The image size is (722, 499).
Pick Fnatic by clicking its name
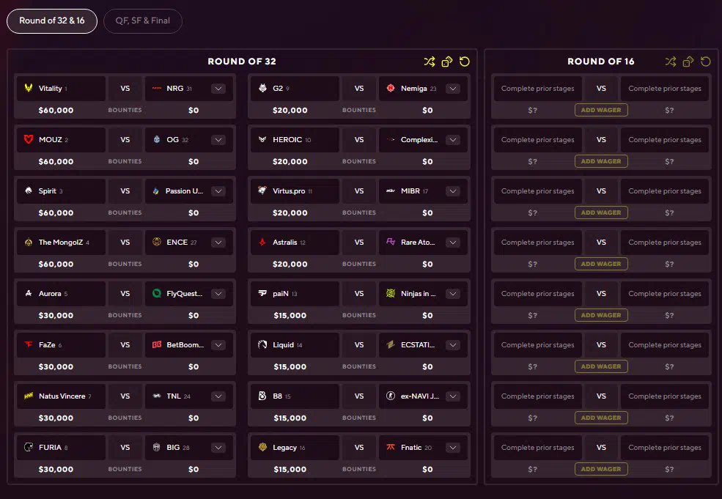tap(411, 448)
